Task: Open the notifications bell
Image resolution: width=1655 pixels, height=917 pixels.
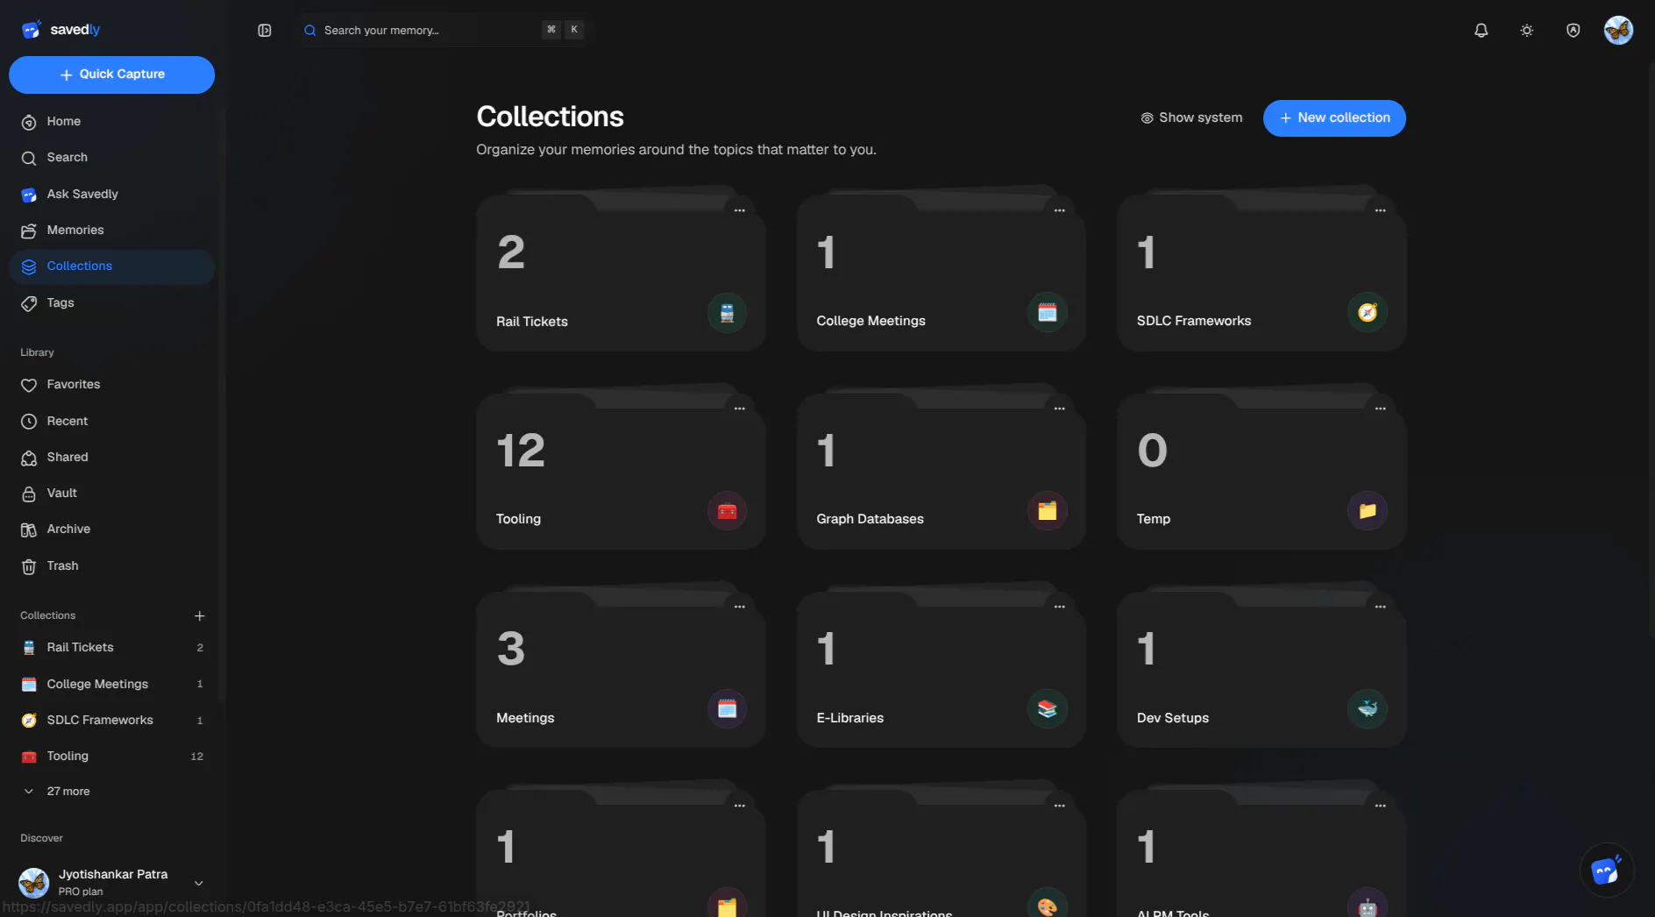Action: [x=1481, y=30]
